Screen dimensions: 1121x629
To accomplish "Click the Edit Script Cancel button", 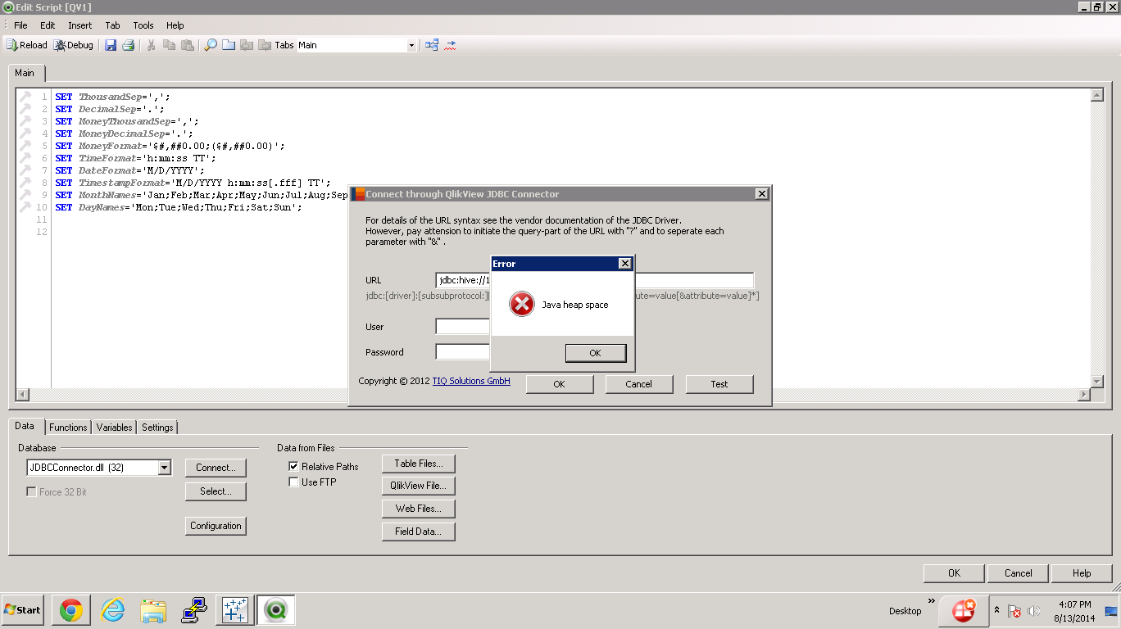I will [x=1018, y=573].
